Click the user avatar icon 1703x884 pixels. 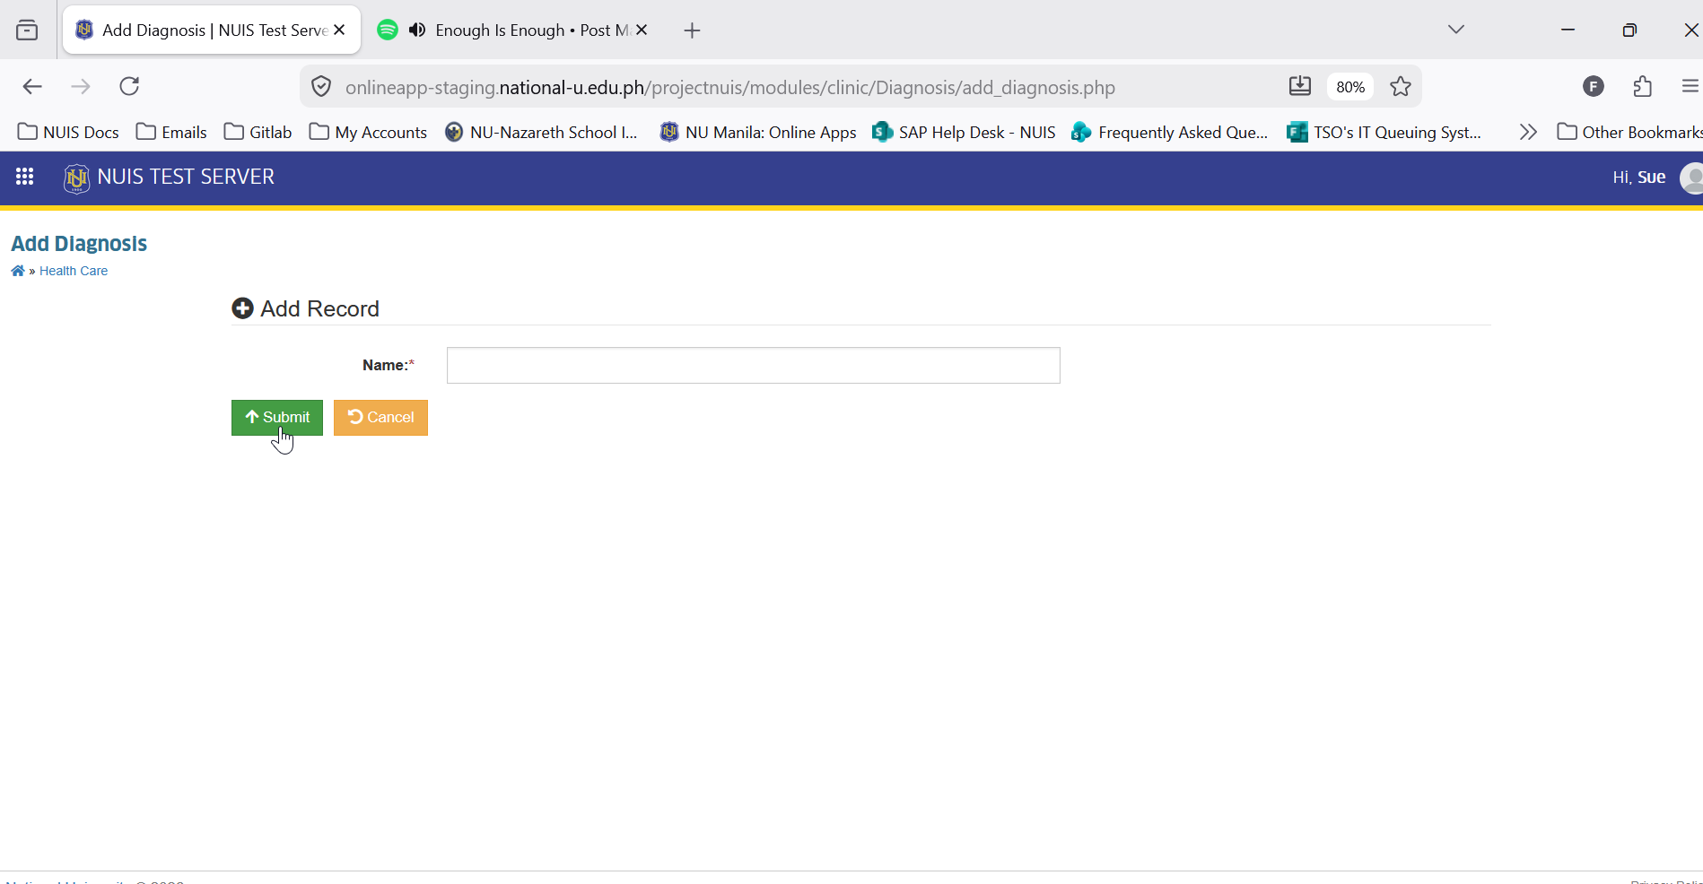click(x=1691, y=178)
